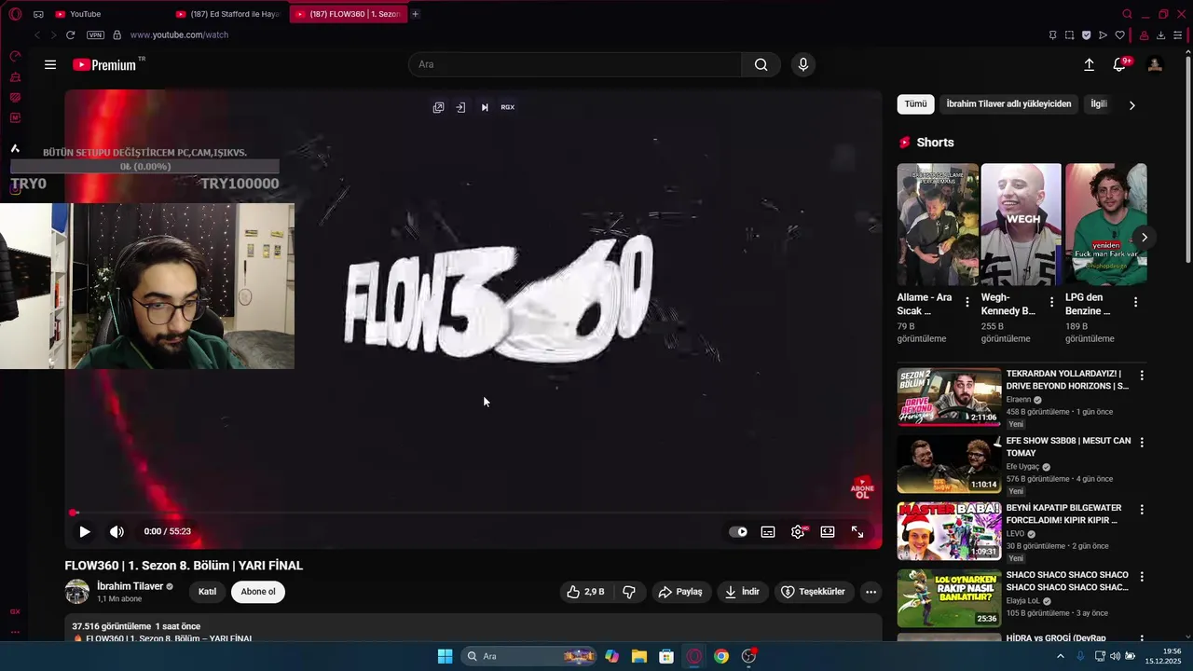
Task: Select the Tümü filter chip
Action: [x=915, y=103]
